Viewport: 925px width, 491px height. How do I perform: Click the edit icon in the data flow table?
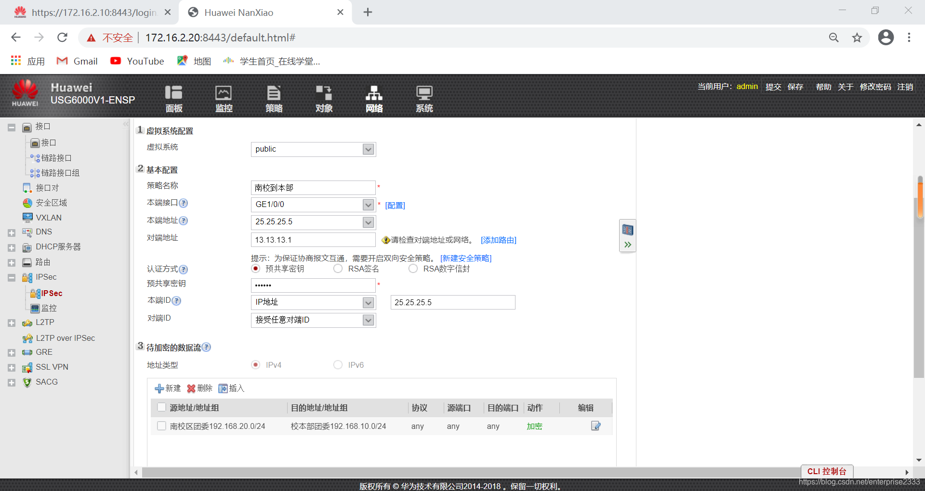(x=595, y=426)
